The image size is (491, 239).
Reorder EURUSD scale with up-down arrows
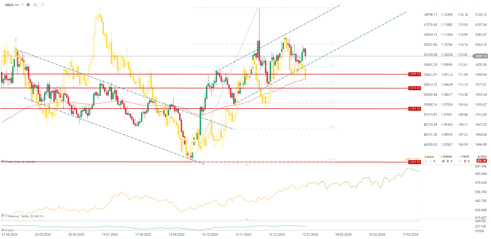pyautogui.click(x=448, y=161)
